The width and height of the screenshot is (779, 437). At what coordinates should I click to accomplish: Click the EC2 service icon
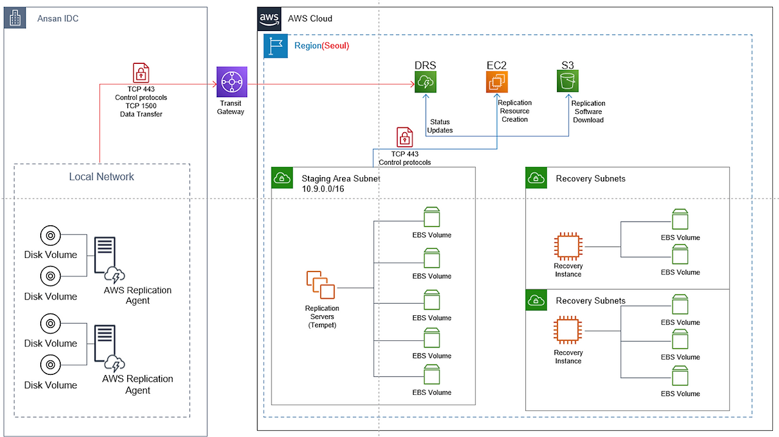pos(497,82)
